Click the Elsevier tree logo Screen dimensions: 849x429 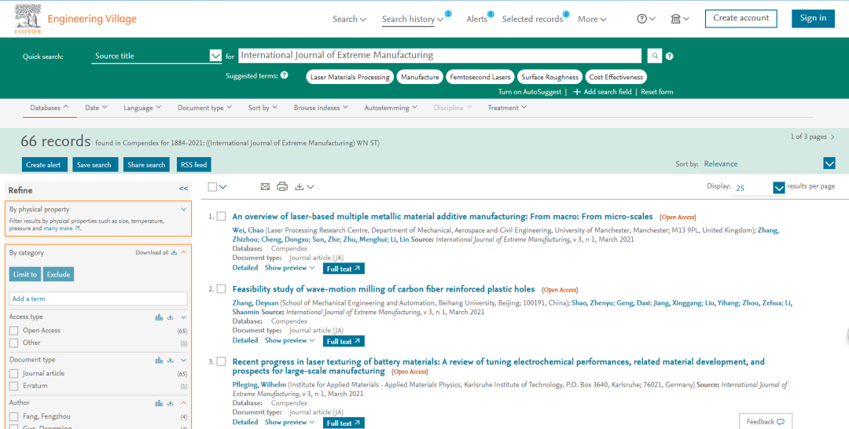[x=28, y=18]
